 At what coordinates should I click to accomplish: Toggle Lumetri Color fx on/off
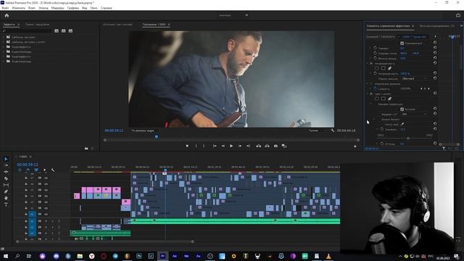point(371,94)
